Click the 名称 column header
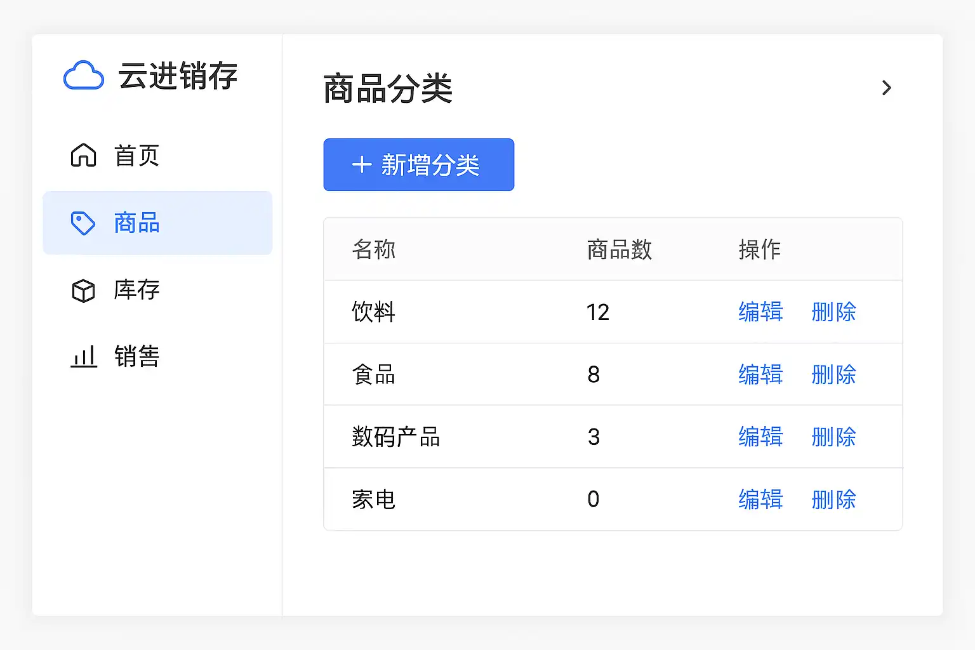This screenshot has width=975, height=650. coord(374,249)
